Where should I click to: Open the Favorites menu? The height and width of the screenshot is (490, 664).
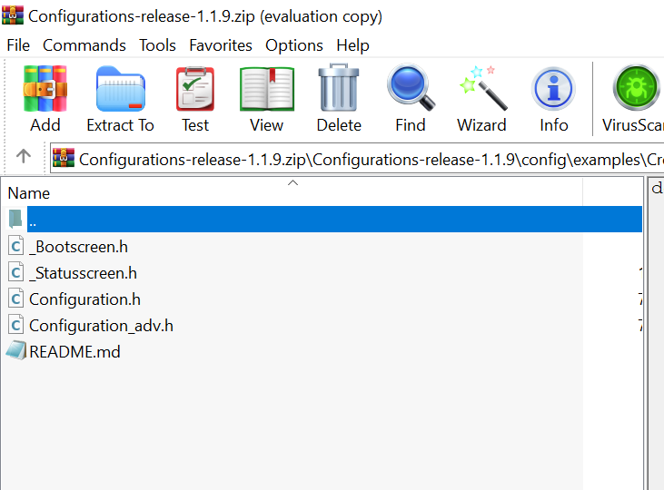tap(221, 45)
